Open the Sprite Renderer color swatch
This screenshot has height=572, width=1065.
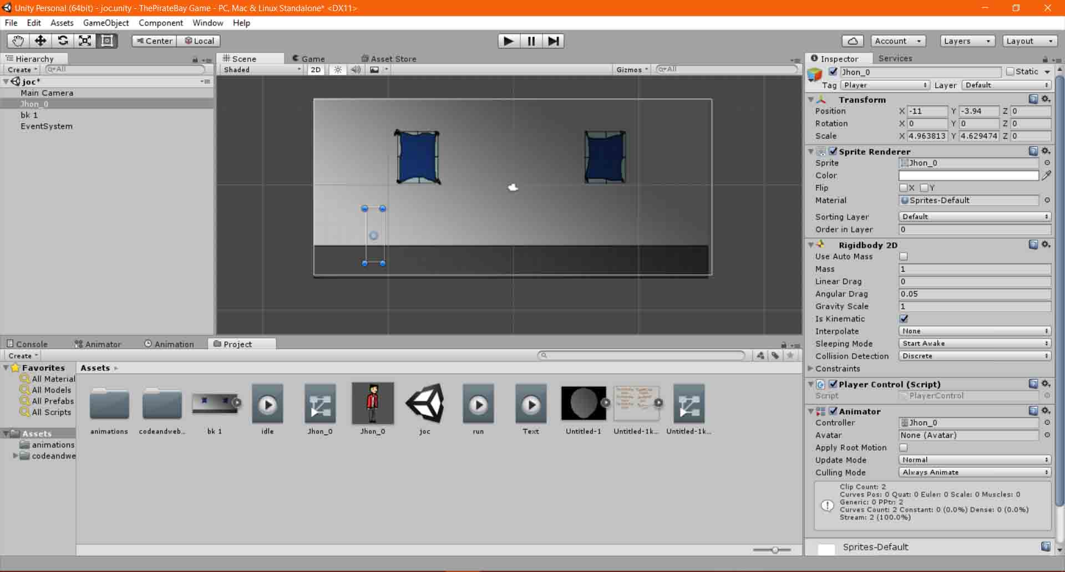968,175
